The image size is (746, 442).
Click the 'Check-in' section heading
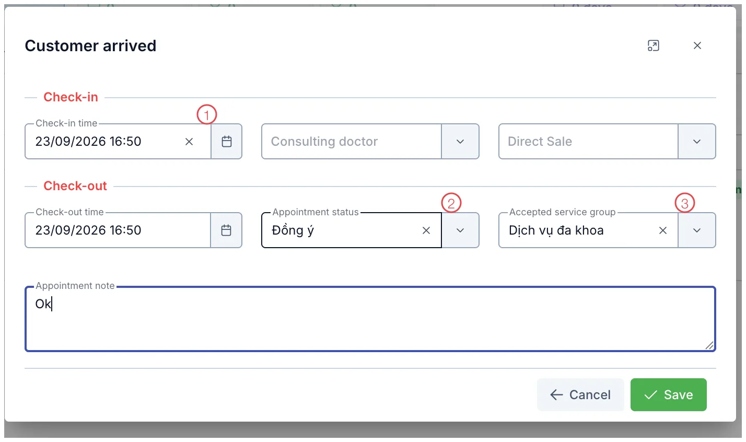(x=71, y=97)
